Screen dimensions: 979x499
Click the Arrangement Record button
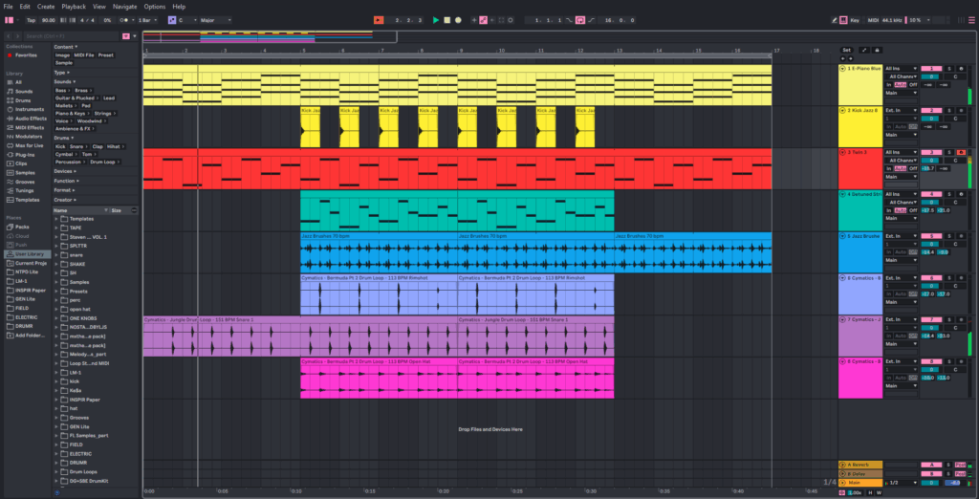tap(458, 19)
